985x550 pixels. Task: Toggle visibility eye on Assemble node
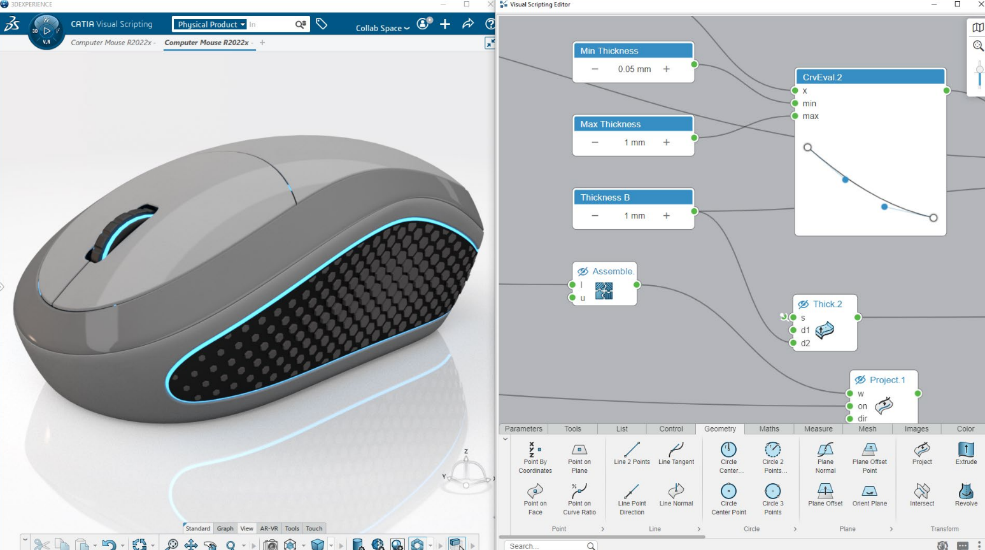click(x=583, y=271)
